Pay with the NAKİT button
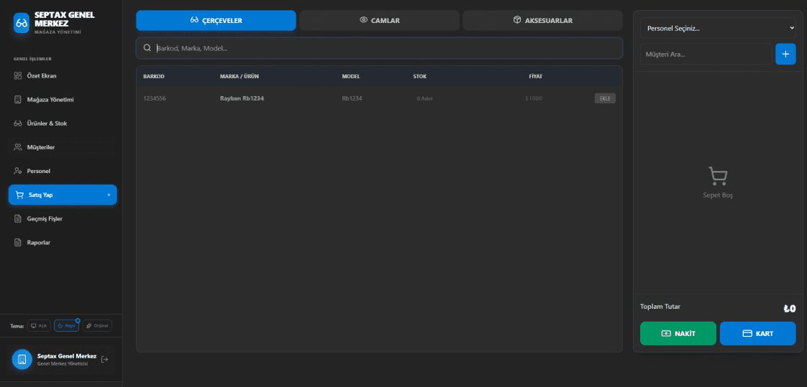The height and width of the screenshot is (387, 807). (678, 334)
